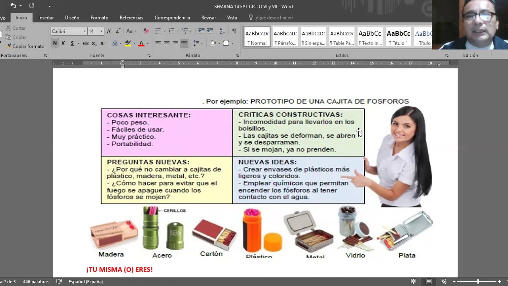The height and width of the screenshot is (286, 508).
Task: Click the shading paint bucket icon
Action: click(213, 43)
